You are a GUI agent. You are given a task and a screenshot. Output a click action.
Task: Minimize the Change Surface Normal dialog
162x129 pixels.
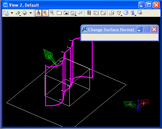click(139, 30)
